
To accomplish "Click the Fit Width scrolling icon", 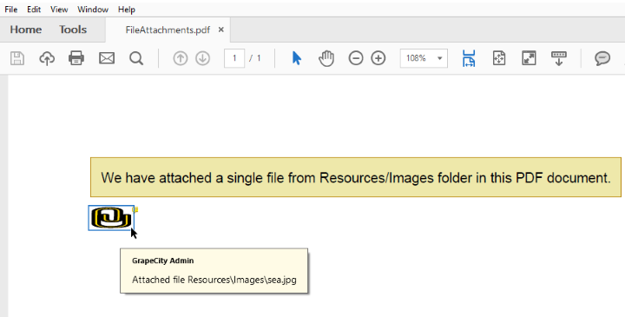I will tap(469, 58).
